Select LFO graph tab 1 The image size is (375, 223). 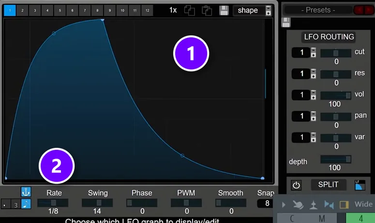[10, 11]
